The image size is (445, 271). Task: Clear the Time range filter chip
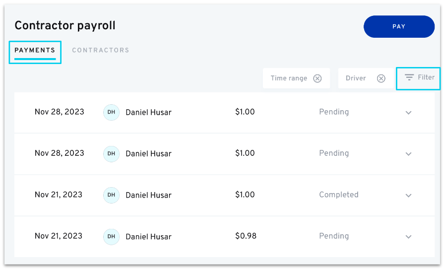(318, 78)
